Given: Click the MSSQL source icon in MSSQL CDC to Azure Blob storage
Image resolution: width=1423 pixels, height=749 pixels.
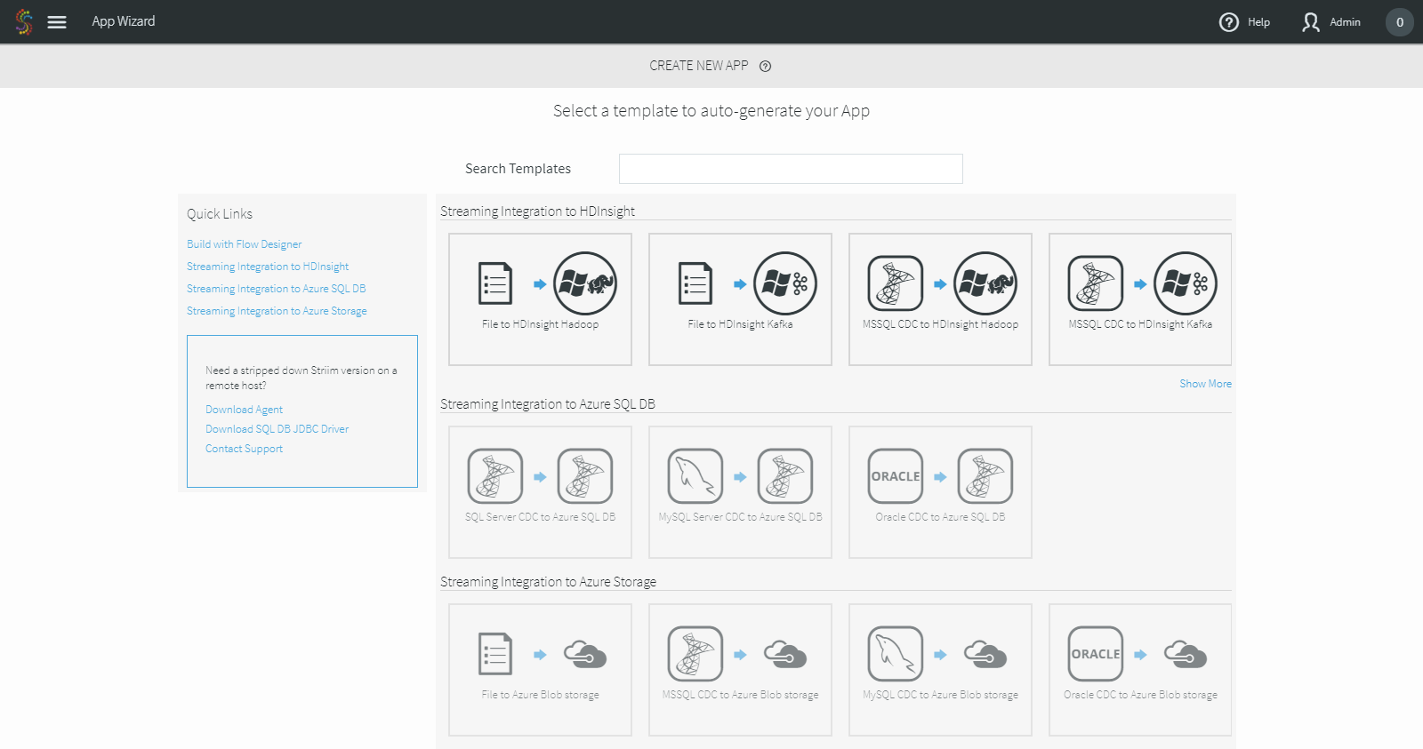Looking at the screenshot, I should tap(695, 654).
